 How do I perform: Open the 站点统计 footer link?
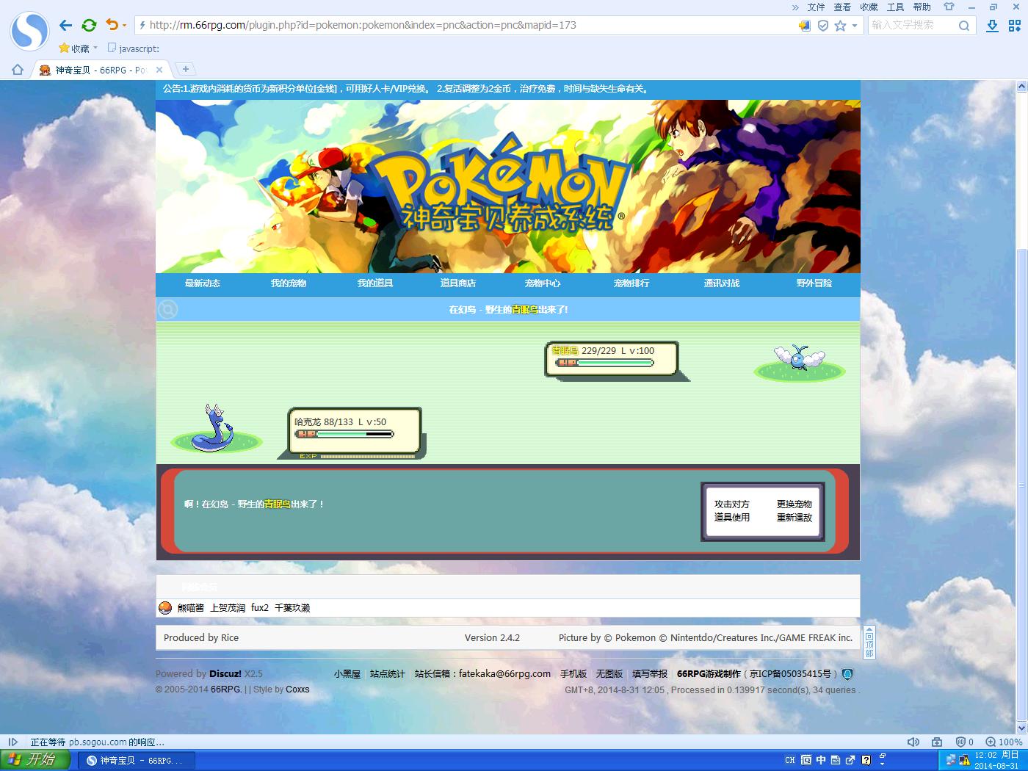pyautogui.click(x=388, y=674)
